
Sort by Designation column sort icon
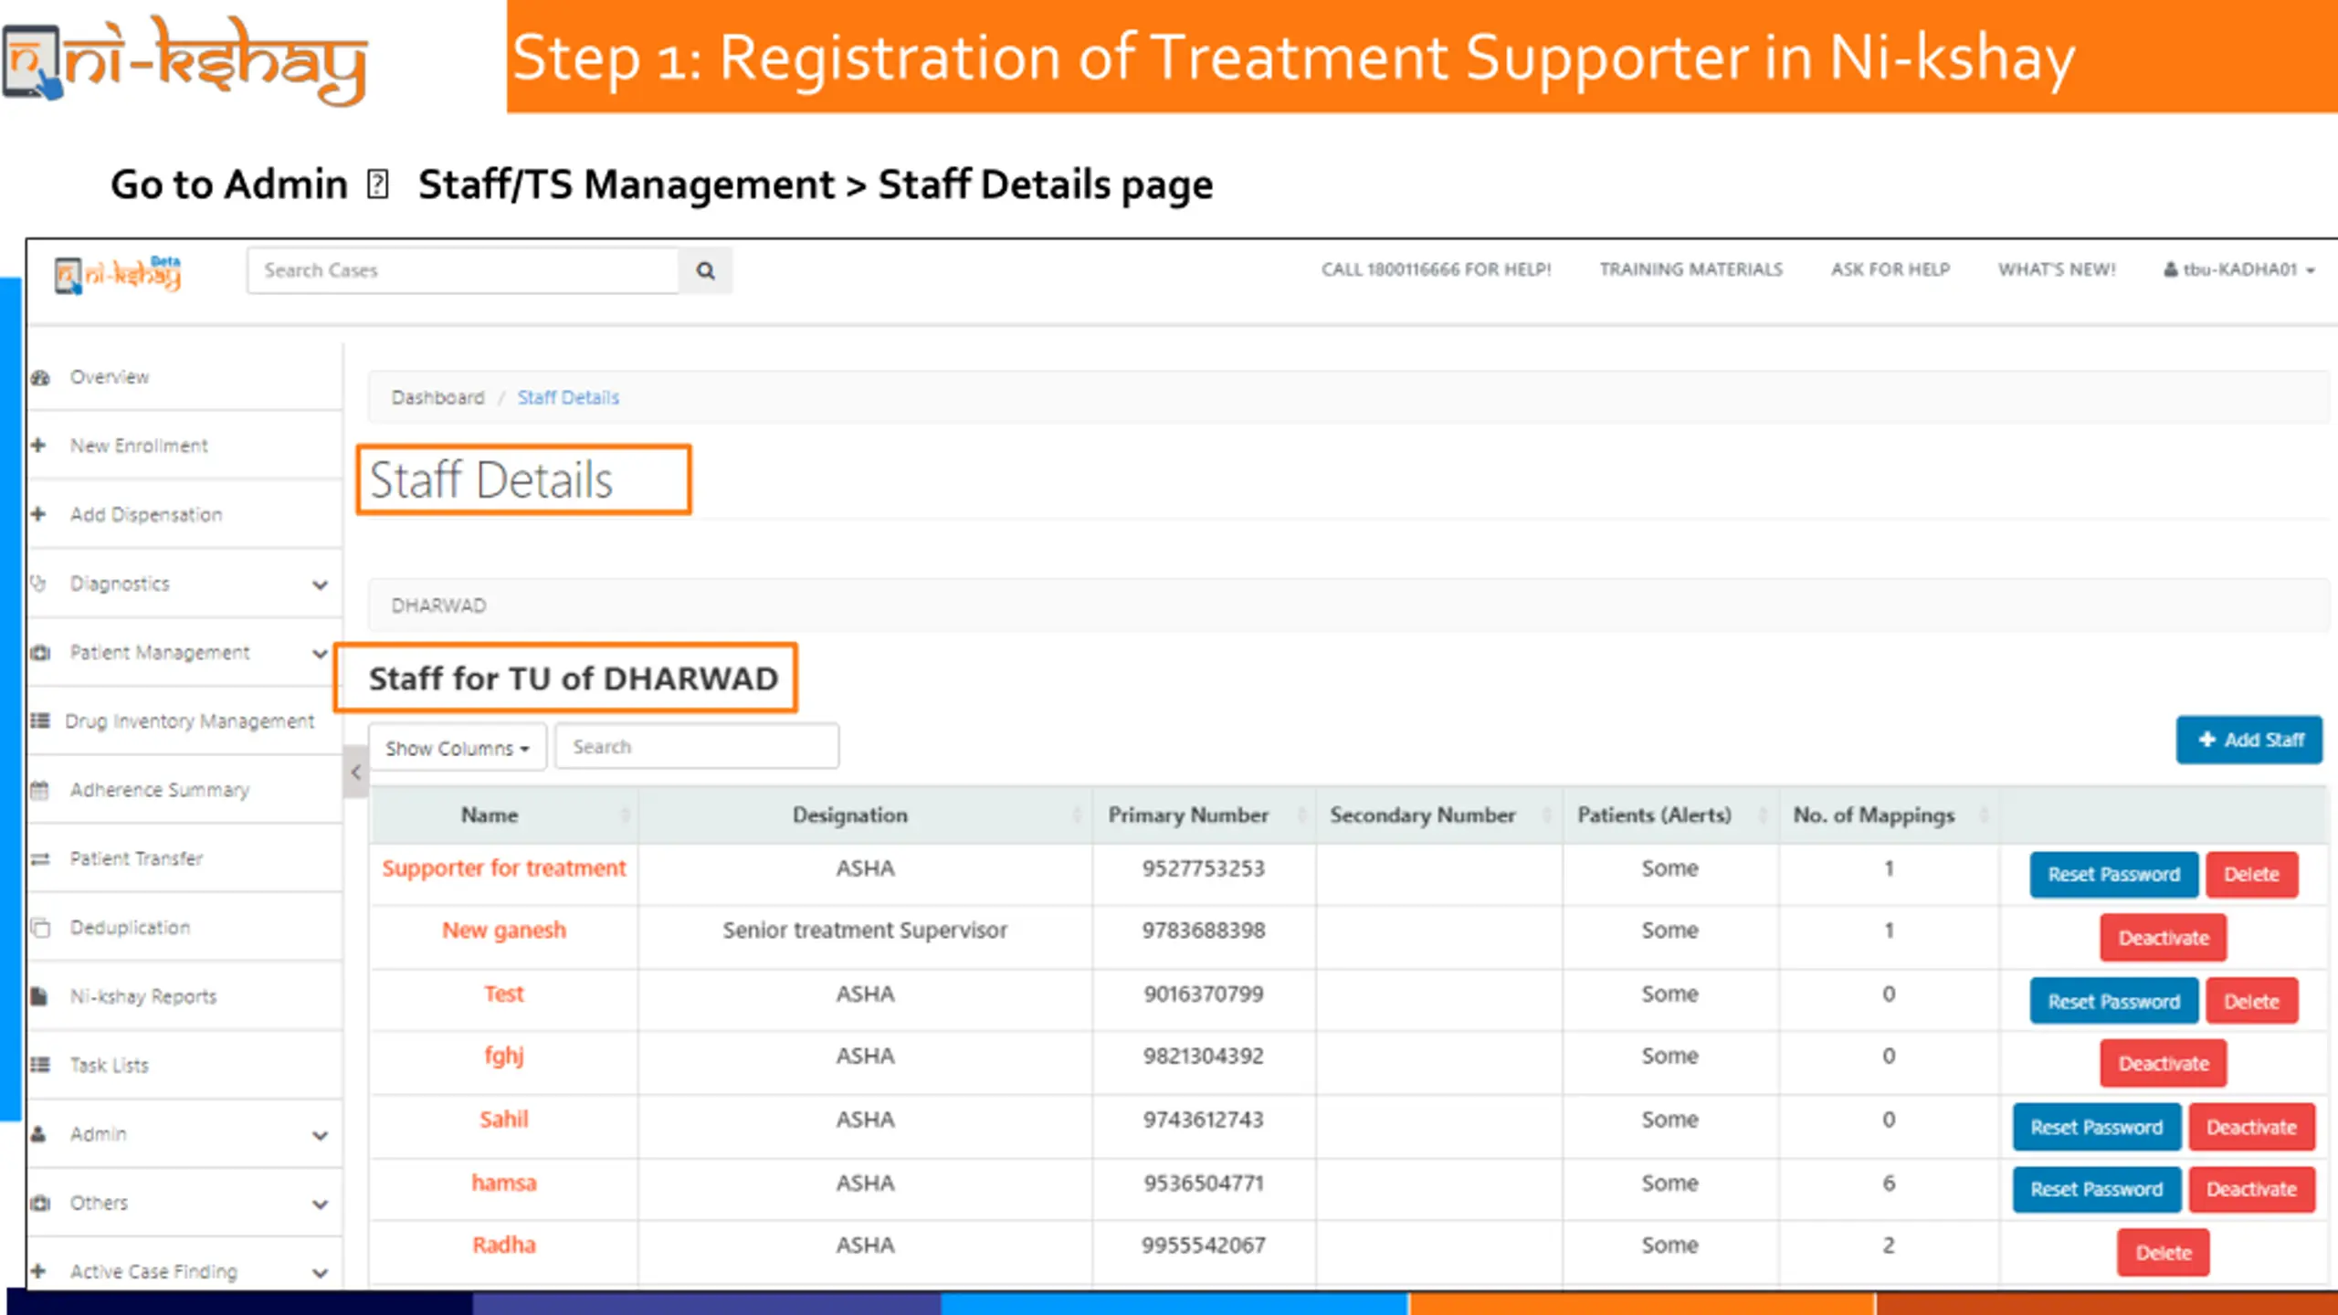click(1078, 815)
